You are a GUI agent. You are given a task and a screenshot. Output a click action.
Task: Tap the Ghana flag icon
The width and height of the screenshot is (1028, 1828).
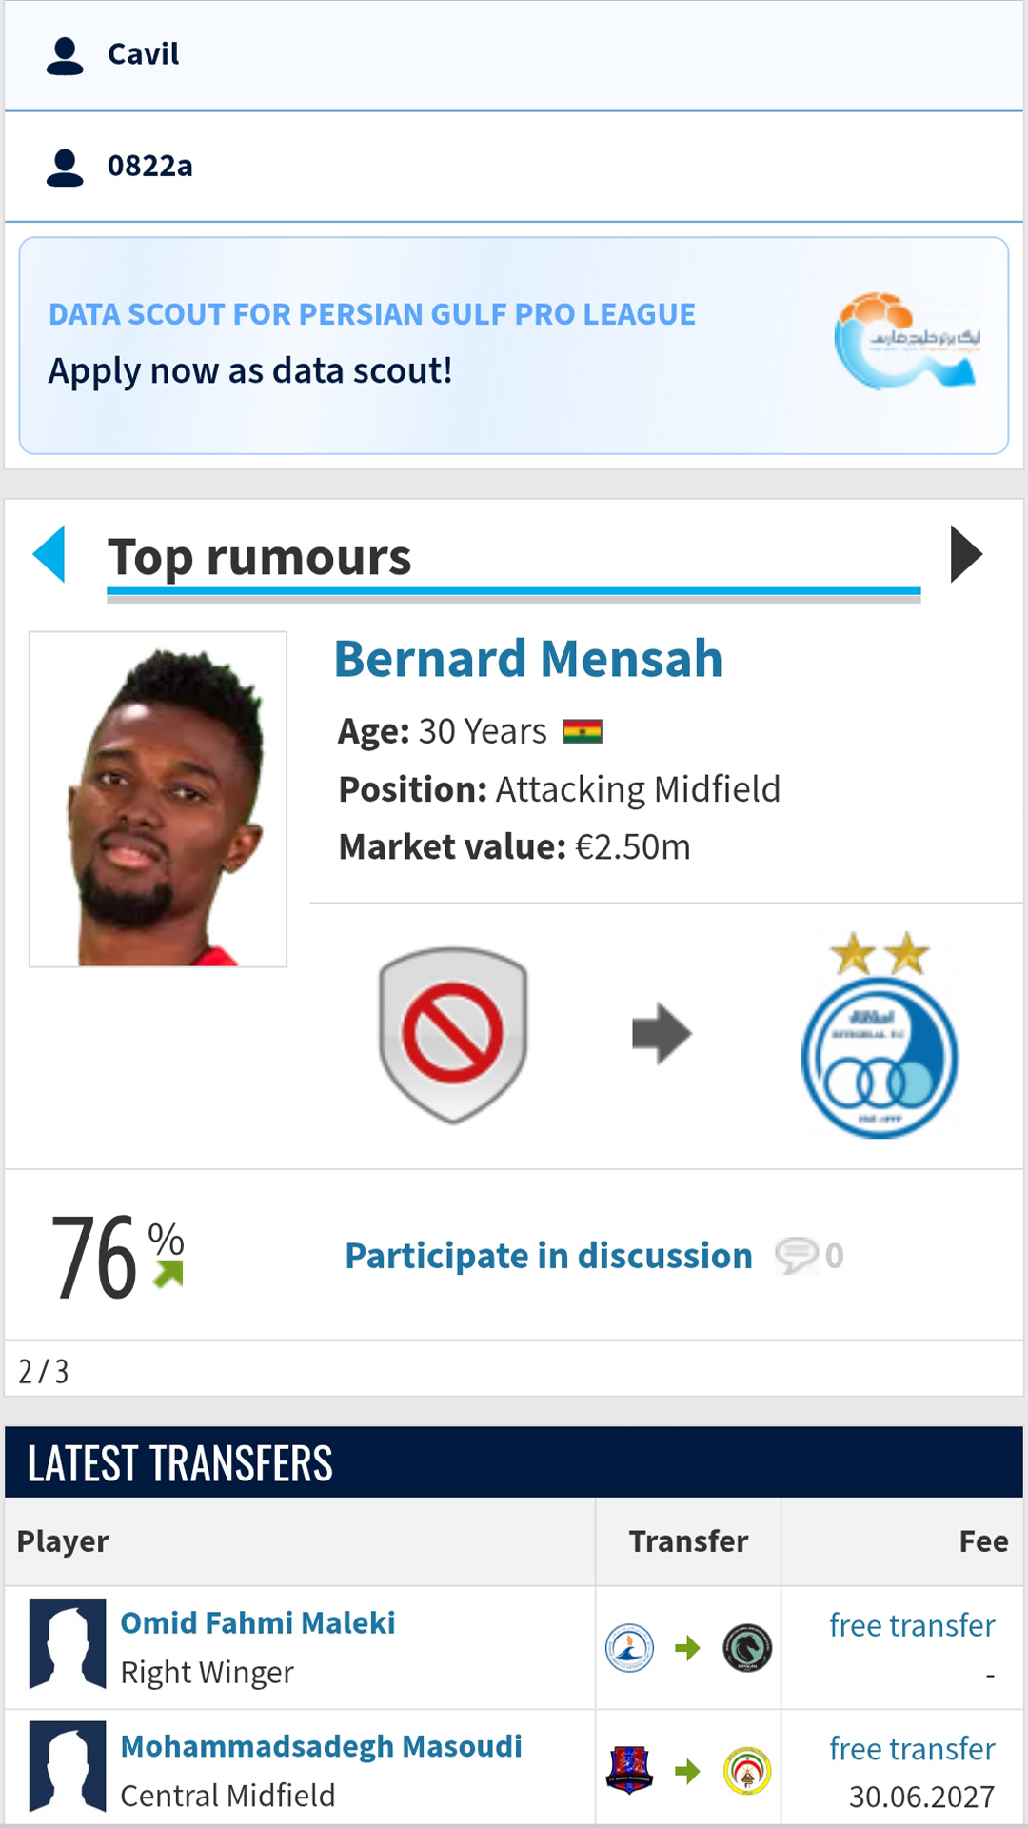583,731
